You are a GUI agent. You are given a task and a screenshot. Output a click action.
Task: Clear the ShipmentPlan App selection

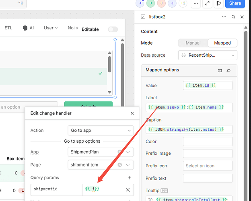click(x=119, y=152)
